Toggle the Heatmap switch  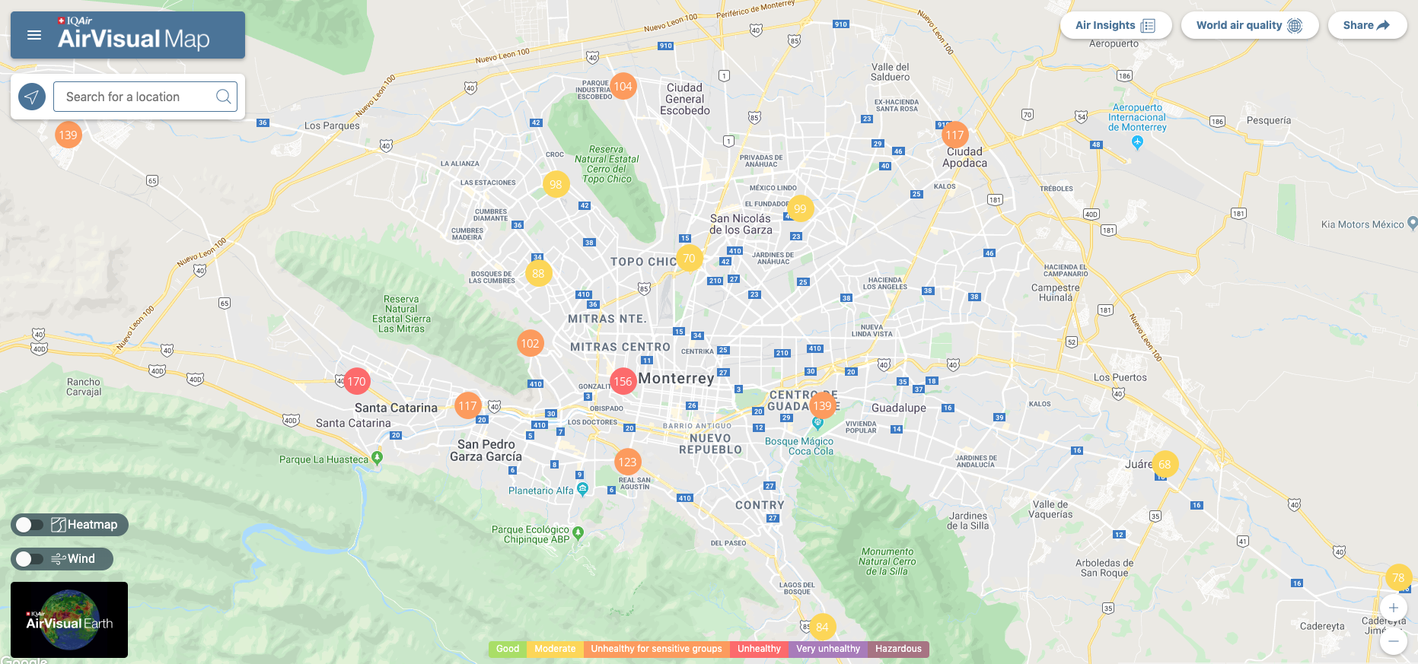click(x=30, y=525)
